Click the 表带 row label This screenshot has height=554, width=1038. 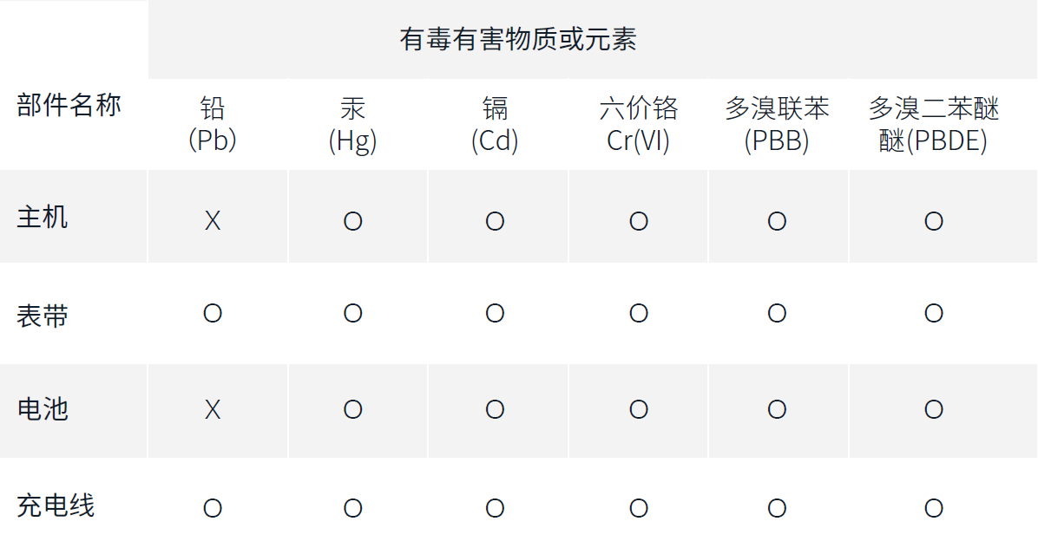43,316
